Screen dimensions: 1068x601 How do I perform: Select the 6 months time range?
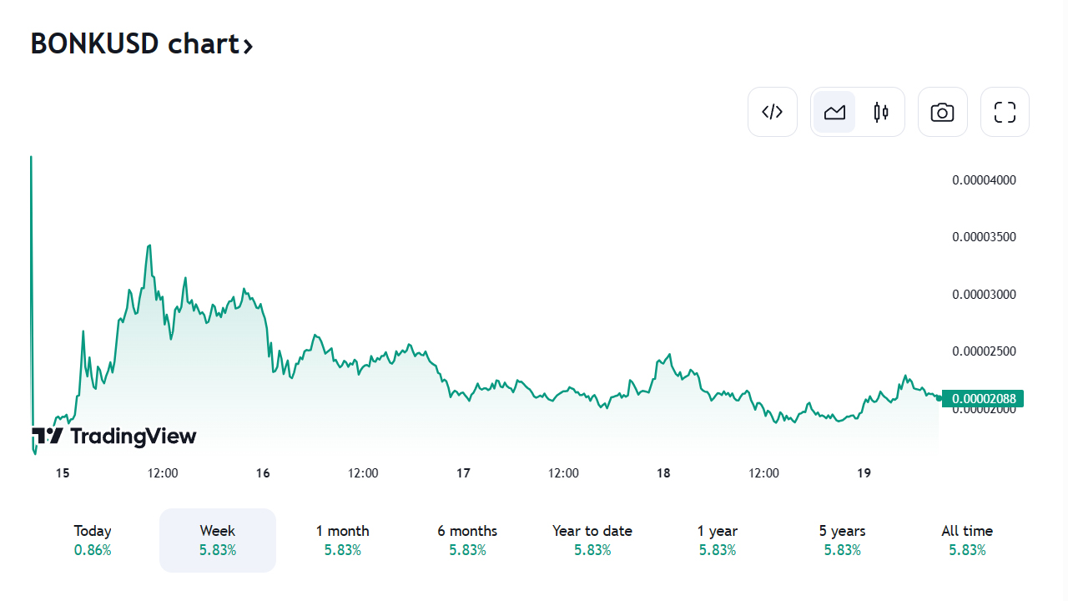coord(467,540)
